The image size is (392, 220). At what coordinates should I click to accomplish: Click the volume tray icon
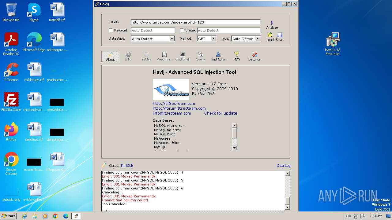[x=348, y=216]
